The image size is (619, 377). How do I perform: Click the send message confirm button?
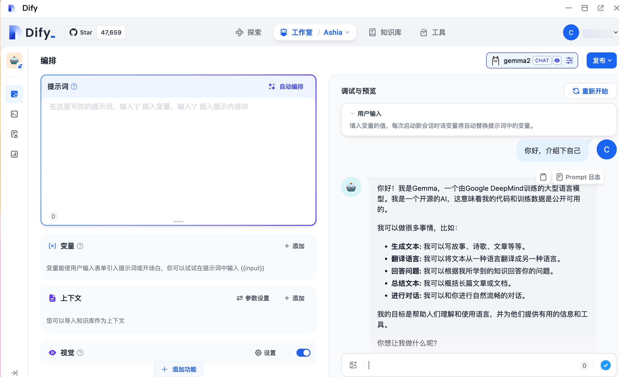point(606,365)
